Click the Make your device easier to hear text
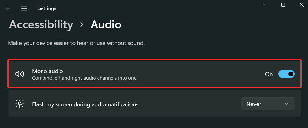308x128 pixels. pos(76,43)
